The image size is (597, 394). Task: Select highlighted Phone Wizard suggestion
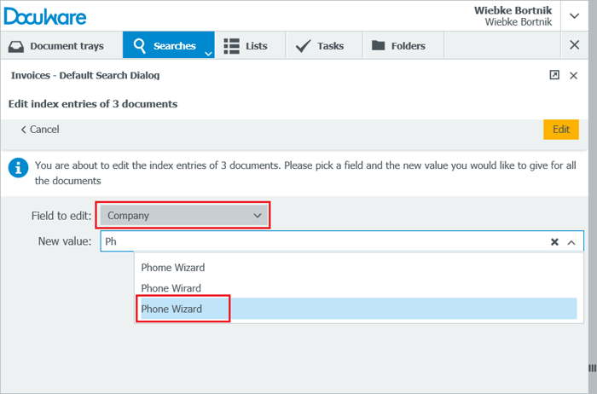(x=172, y=309)
